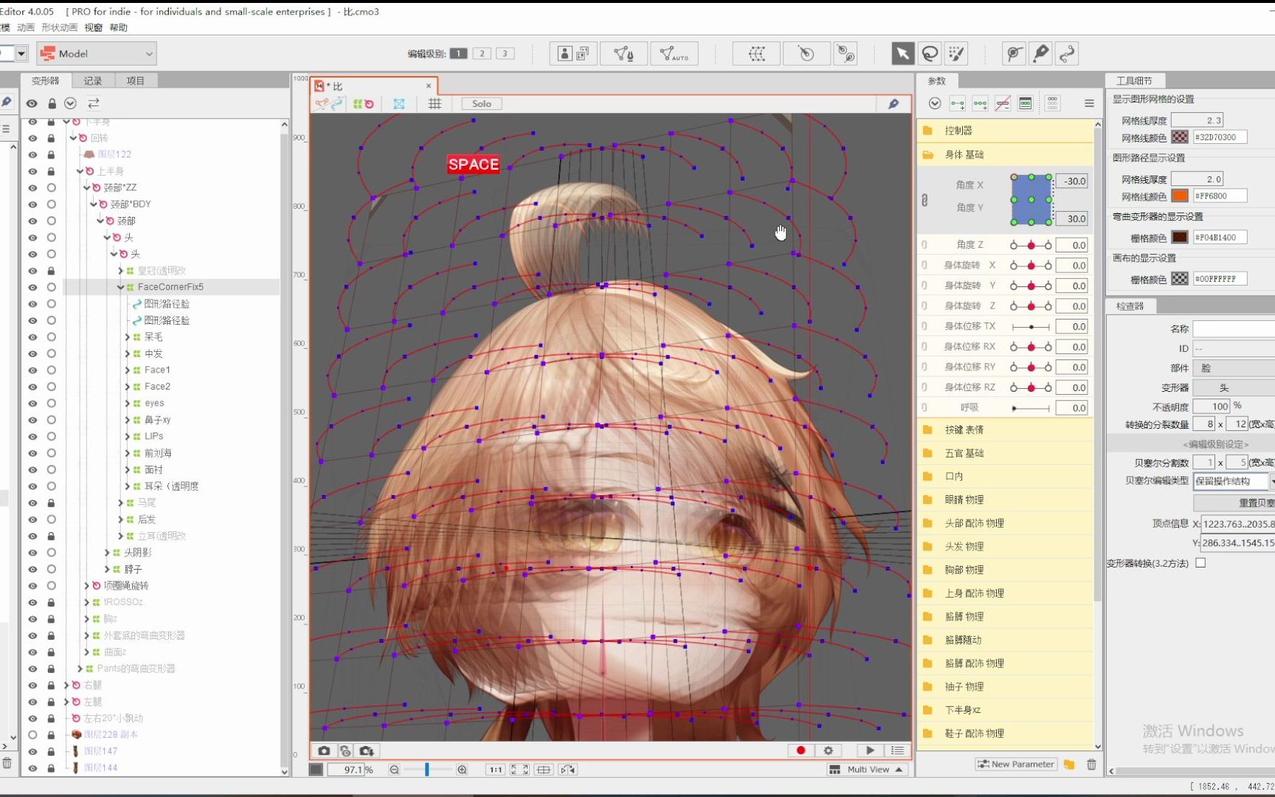1275x797 pixels.
Task: Click the 名称 input field in the inspector
Action: pyautogui.click(x=1234, y=328)
